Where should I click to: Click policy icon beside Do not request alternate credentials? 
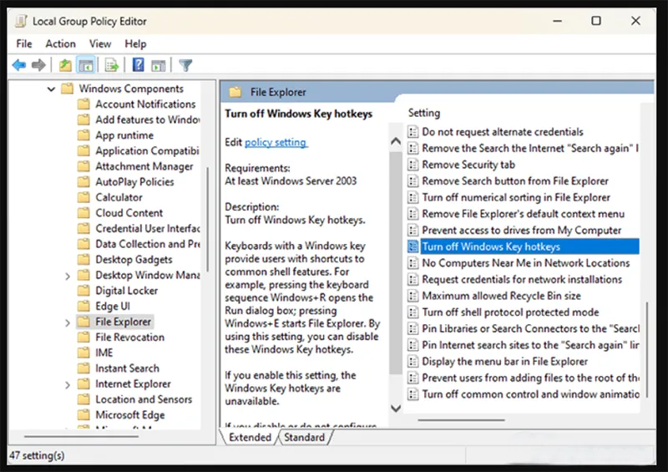412,132
